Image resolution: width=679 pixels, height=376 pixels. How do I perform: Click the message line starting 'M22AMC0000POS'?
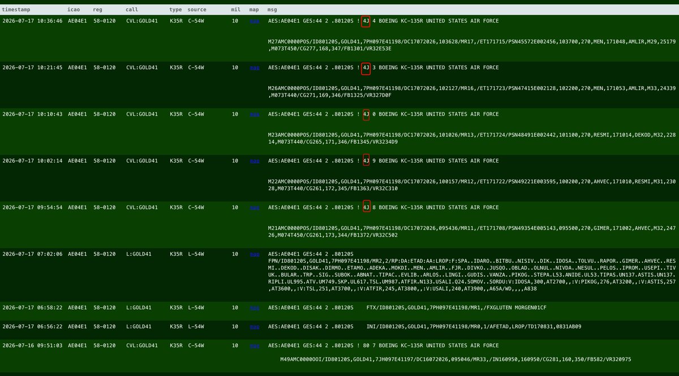tap(472, 185)
